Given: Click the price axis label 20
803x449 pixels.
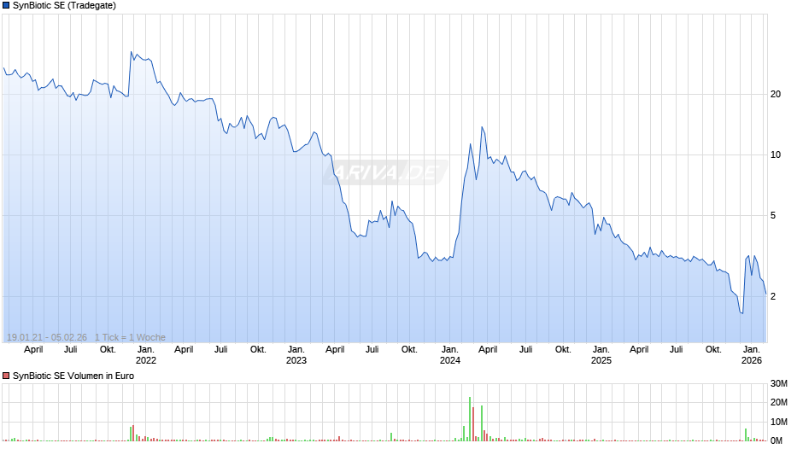Looking at the screenshot, I should 776,94.
